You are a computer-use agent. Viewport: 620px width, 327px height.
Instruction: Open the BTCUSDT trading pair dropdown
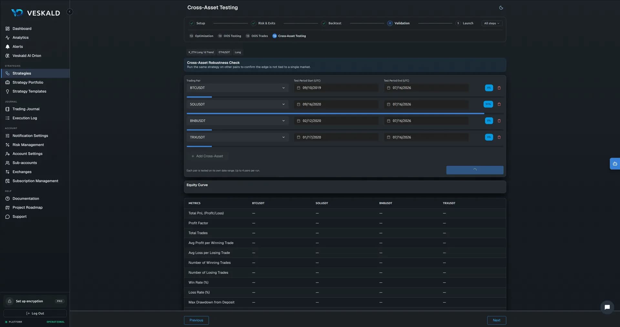pos(237,88)
